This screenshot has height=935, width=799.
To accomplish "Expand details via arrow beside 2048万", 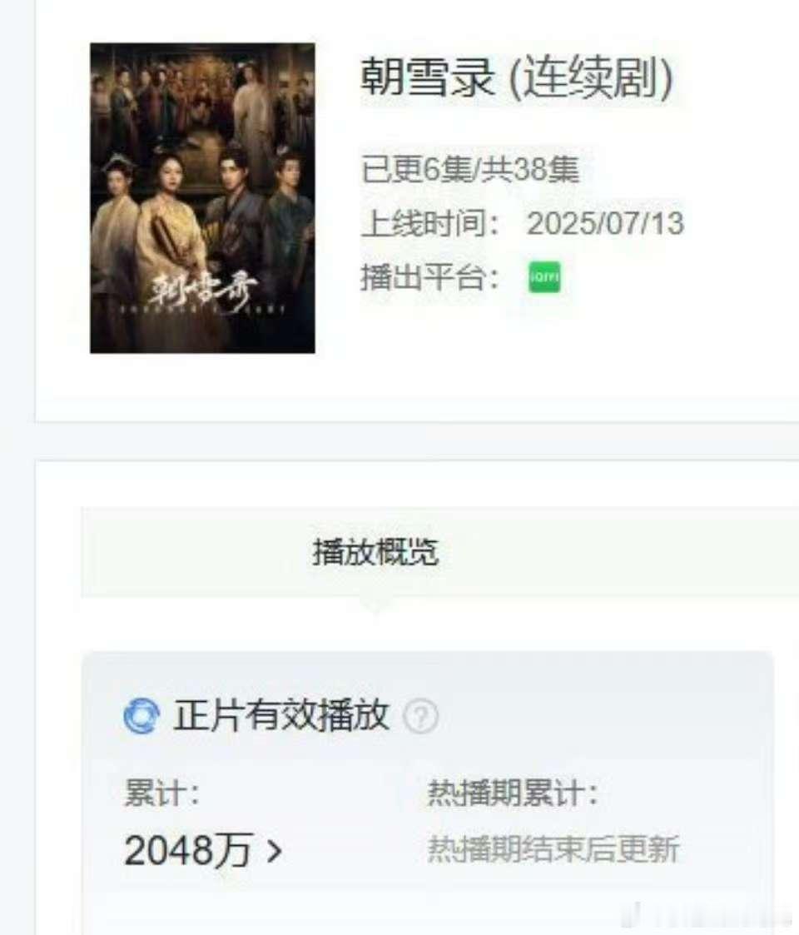I will (x=274, y=851).
